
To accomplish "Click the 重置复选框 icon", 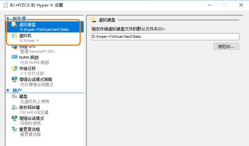I will pyautogui.click(x=14, y=129).
